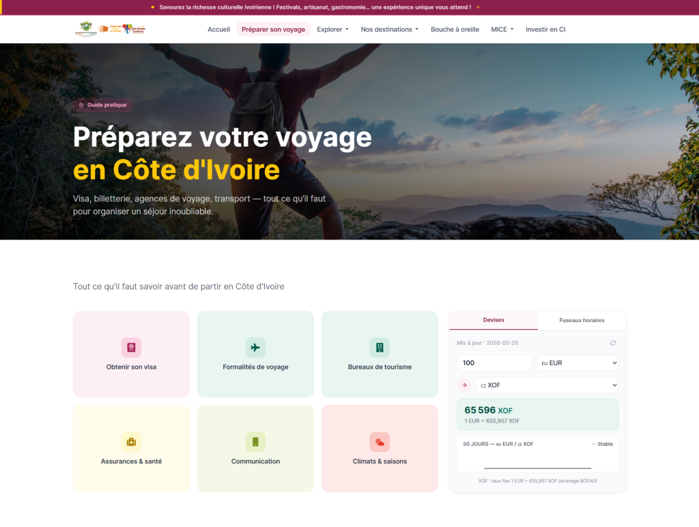Image resolution: width=699 pixels, height=527 pixels.
Task: Click the Tout ce qu'il faut savoir subtitle
Action: 179,287
